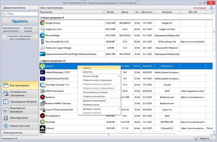Click the ASUS Smart Gesture icon
The image size is (217, 142).
(43, 91)
